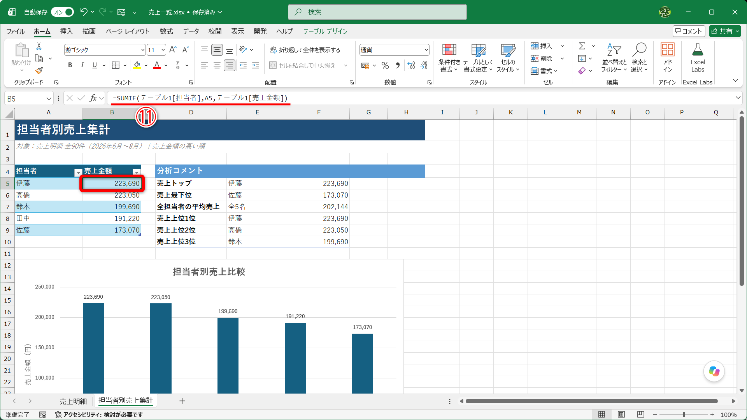The image size is (747, 420).
Task: Click the AutoSum sigma icon
Action: 582,46
